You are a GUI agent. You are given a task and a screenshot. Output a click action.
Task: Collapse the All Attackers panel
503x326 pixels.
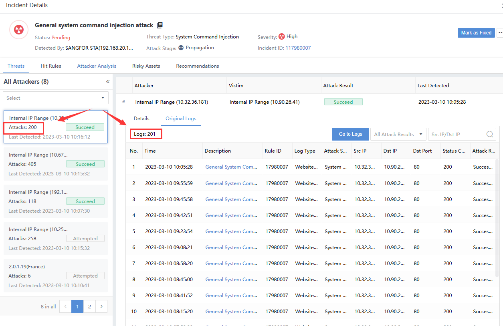pos(107,82)
